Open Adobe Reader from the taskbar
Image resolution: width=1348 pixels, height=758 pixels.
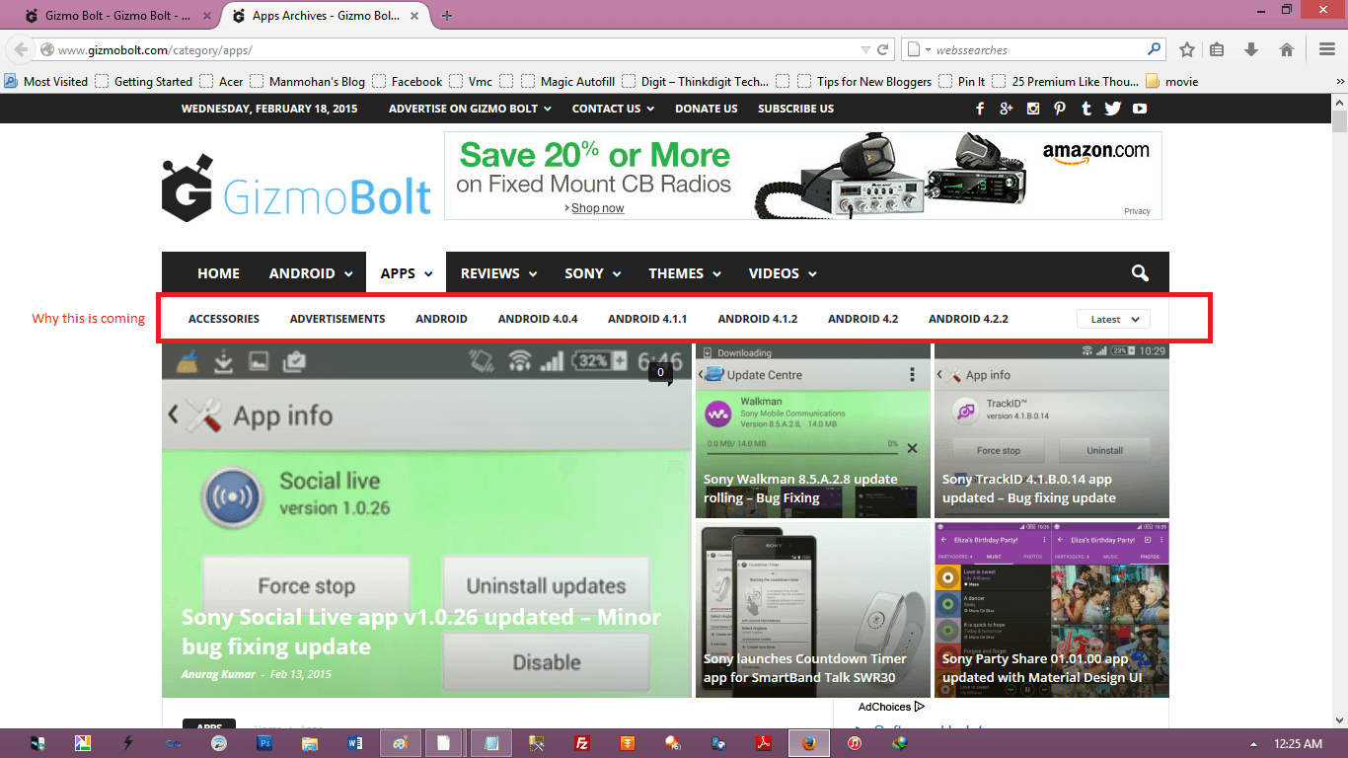pos(763,743)
